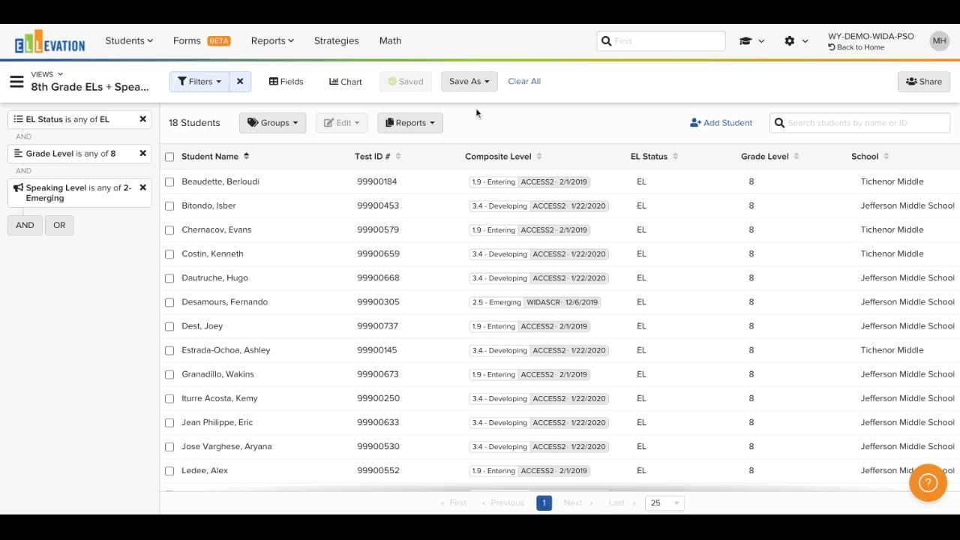Click the Clear All link
This screenshot has height=540, width=960.
coord(524,82)
